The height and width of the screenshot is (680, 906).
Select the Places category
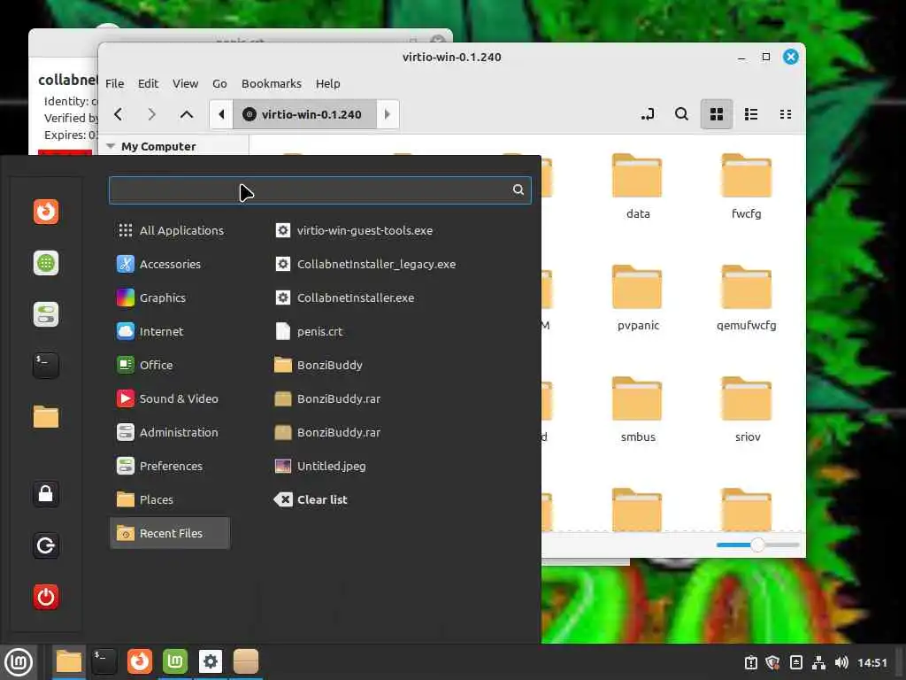170,499
